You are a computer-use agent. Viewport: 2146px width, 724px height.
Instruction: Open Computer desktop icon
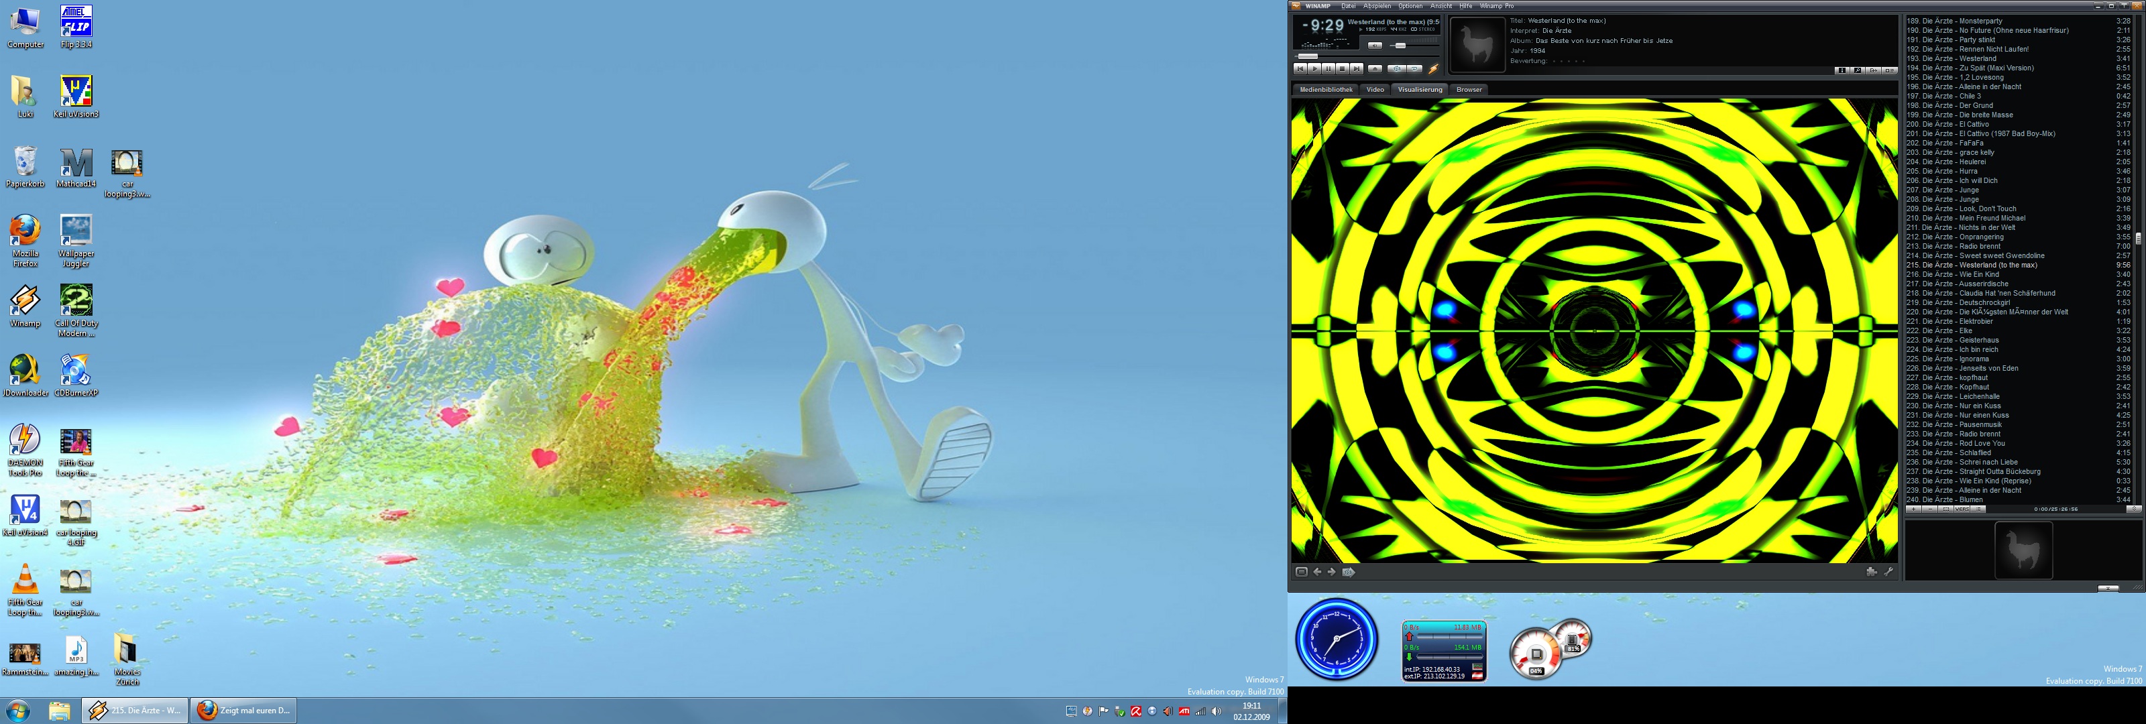click(x=25, y=27)
